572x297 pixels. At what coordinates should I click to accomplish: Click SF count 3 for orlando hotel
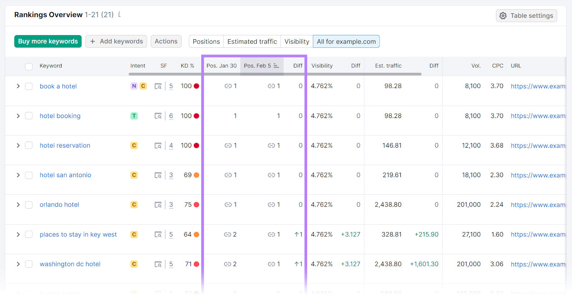tap(171, 205)
